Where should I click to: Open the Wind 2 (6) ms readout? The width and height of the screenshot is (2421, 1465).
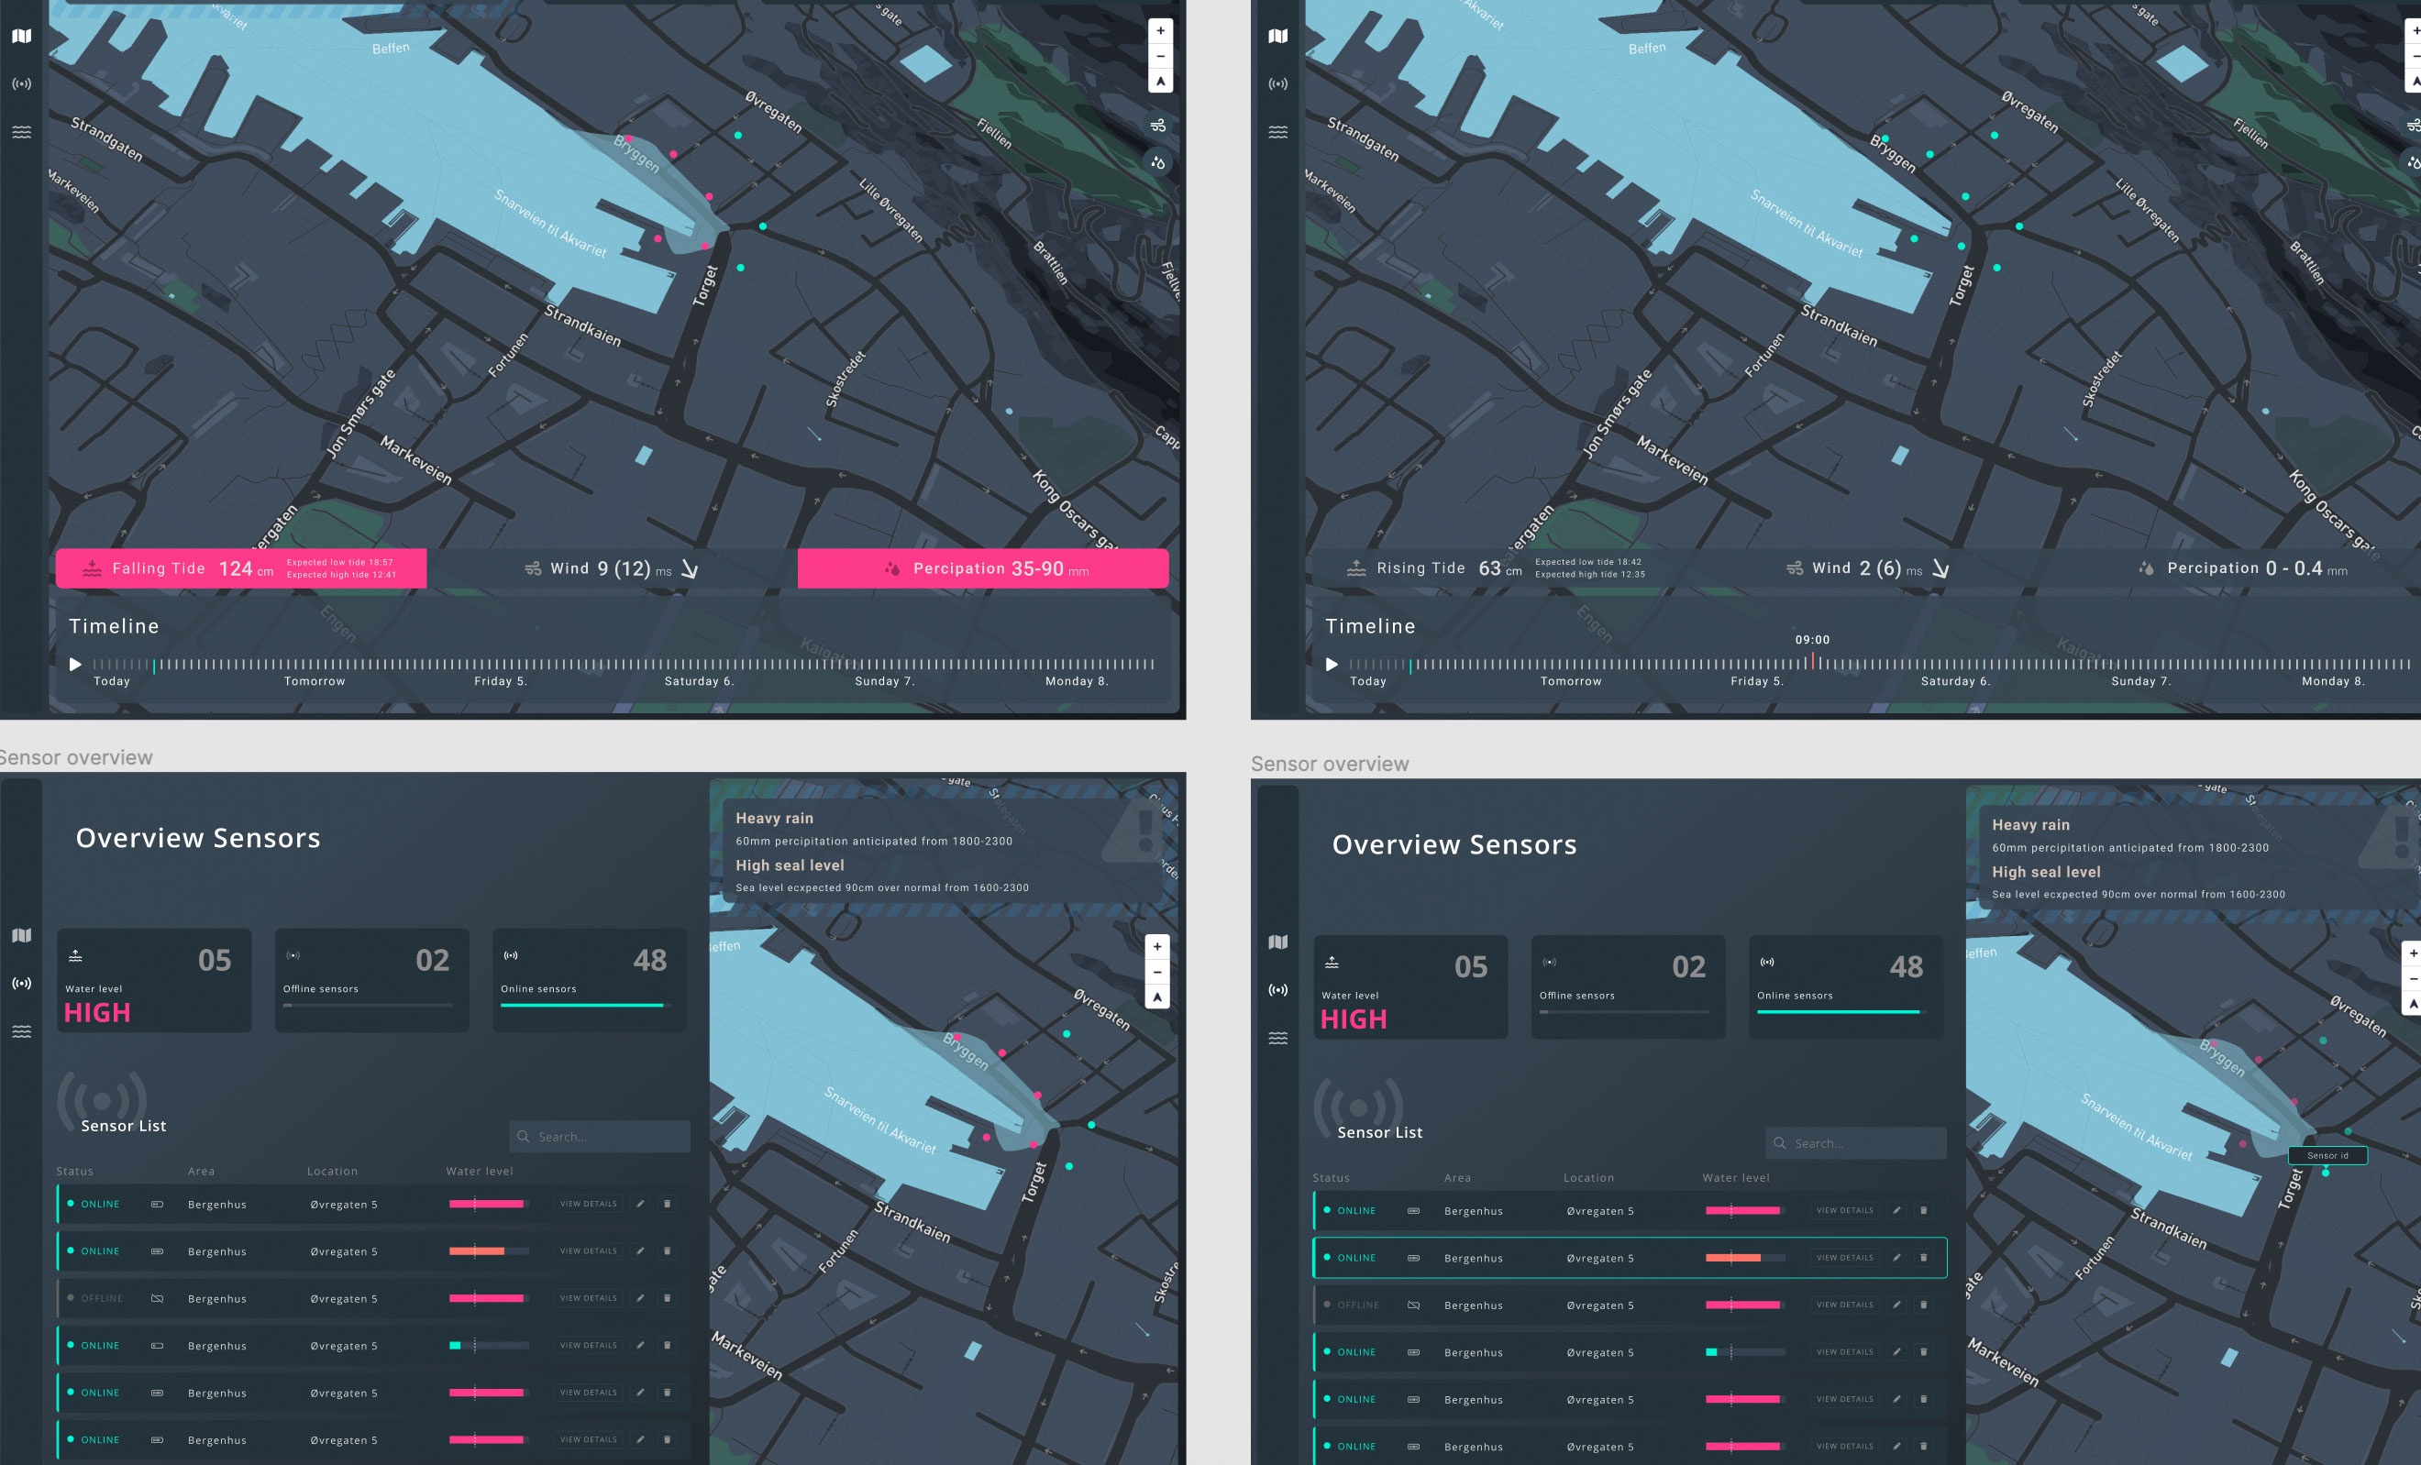(x=1867, y=567)
